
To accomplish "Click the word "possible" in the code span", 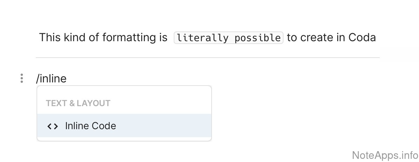I will [258, 38].
